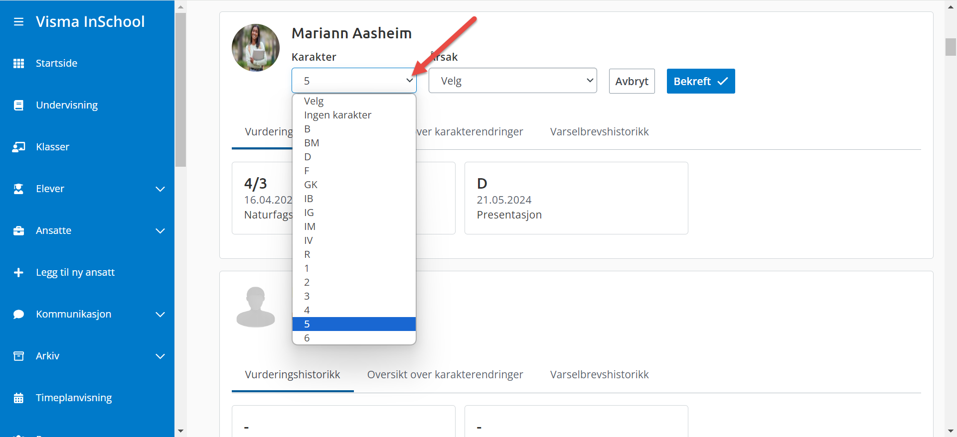This screenshot has width=957, height=437.
Task: Open the Presentasjon assessment card dated 21.05.2024
Action: 576,198
